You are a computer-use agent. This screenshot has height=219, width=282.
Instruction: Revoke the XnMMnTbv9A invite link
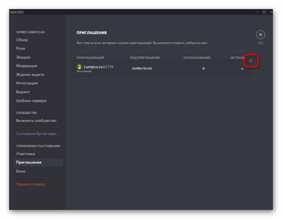251,61
